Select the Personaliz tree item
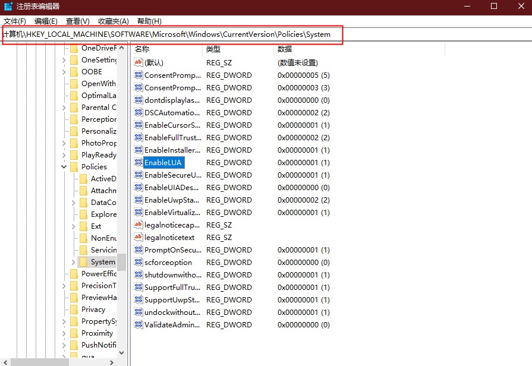Viewport: 532px width, 366px height. [x=99, y=131]
